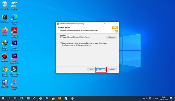Click Change... to pick install folder
Image resolution: width=175 pixels, height=101 pixels.
point(112,37)
